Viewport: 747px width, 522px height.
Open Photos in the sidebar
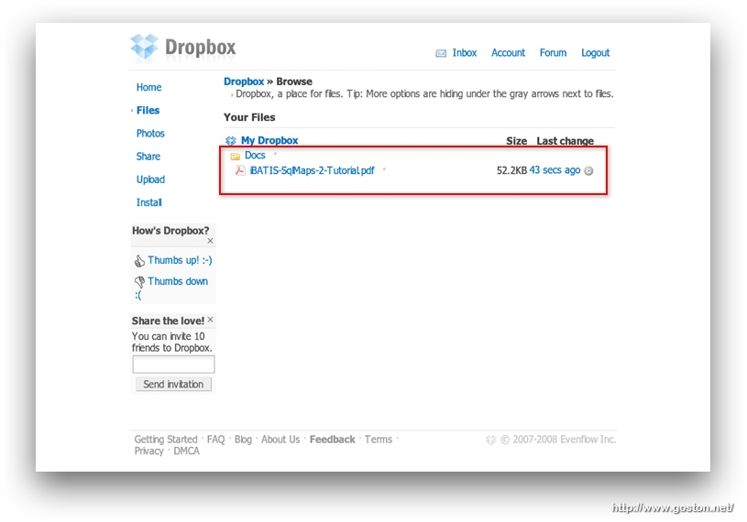coord(150,134)
